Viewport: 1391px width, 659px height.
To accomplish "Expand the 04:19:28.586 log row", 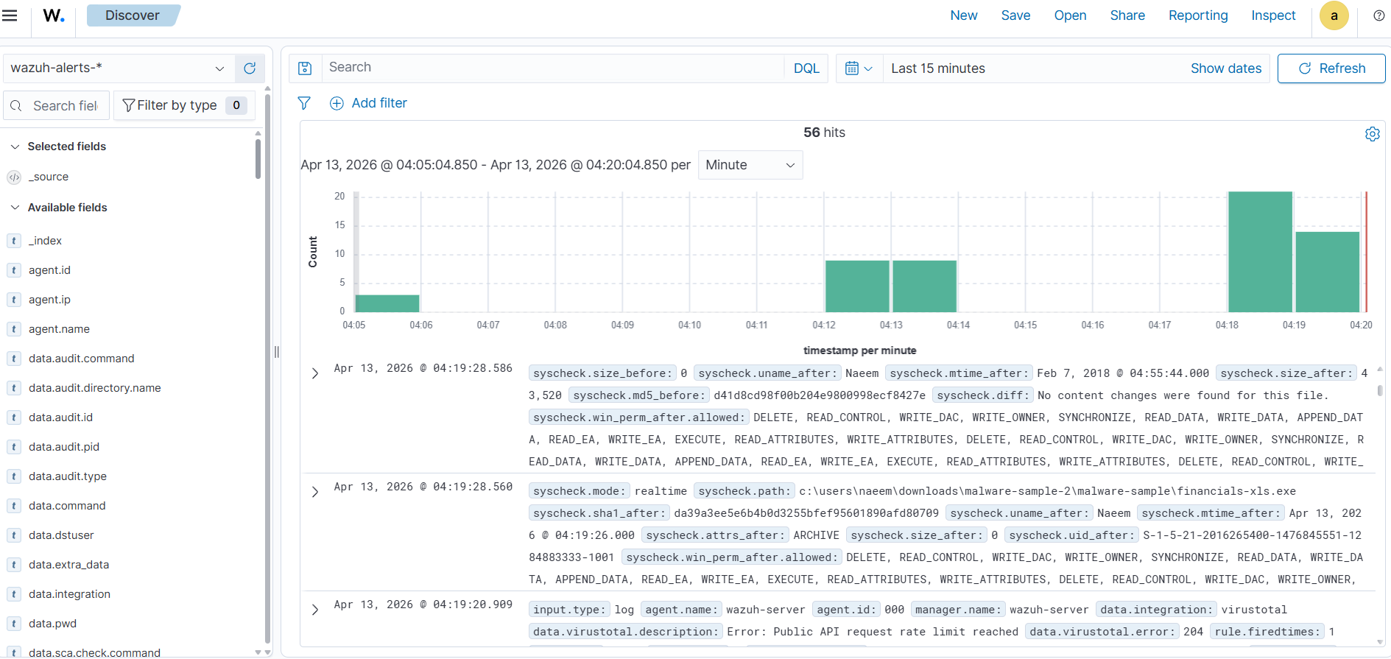I will tap(315, 373).
